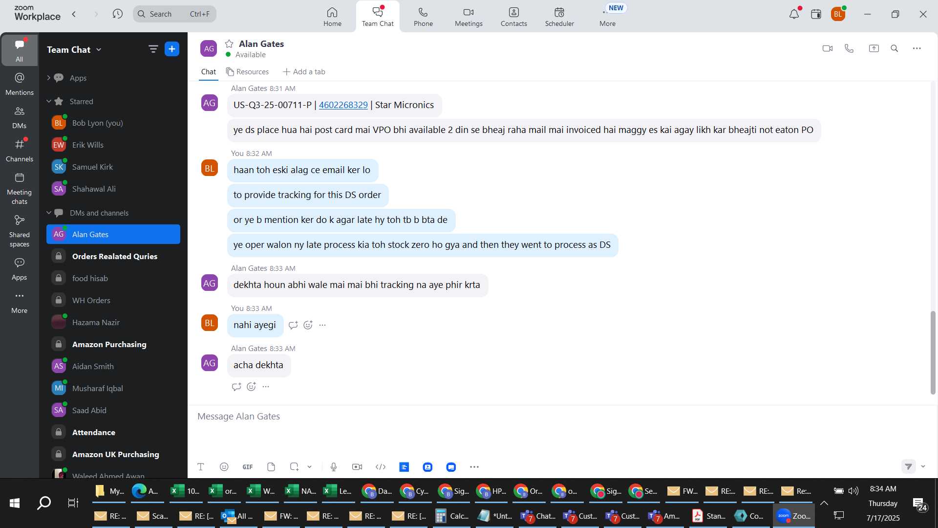
Task: Collapse the Starred section
Action: (x=48, y=101)
